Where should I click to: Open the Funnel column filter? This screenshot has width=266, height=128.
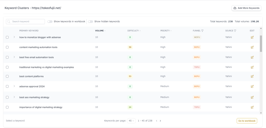tap(202, 31)
